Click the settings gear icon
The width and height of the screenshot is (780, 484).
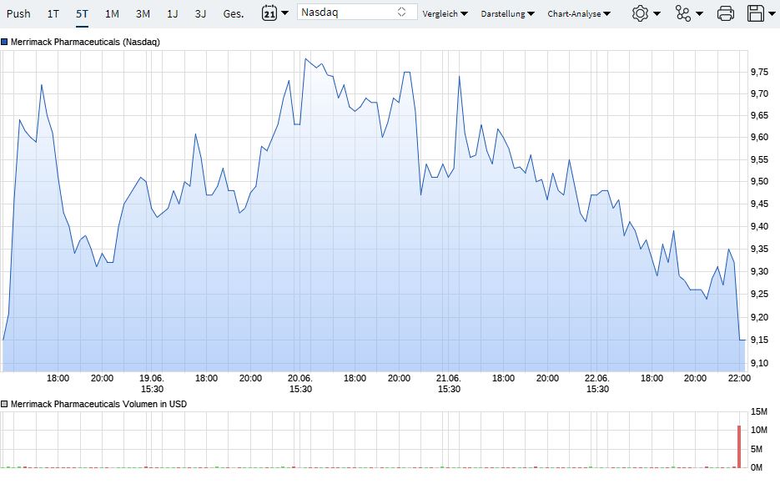pos(640,13)
